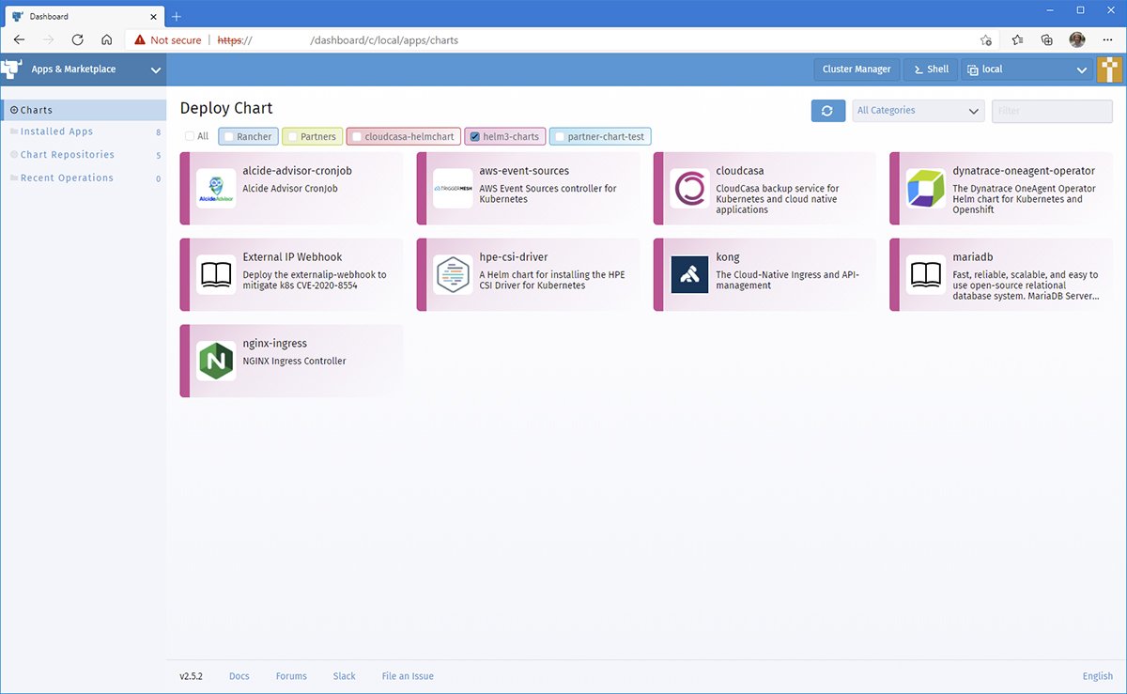The height and width of the screenshot is (694, 1127).
Task: Open a new browser tab with plus
Action: pos(177,16)
